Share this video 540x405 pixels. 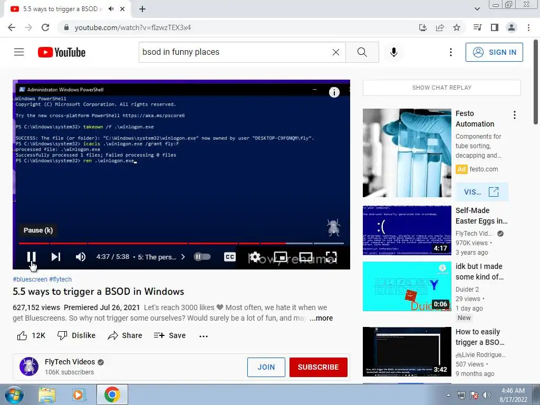pyautogui.click(x=124, y=335)
